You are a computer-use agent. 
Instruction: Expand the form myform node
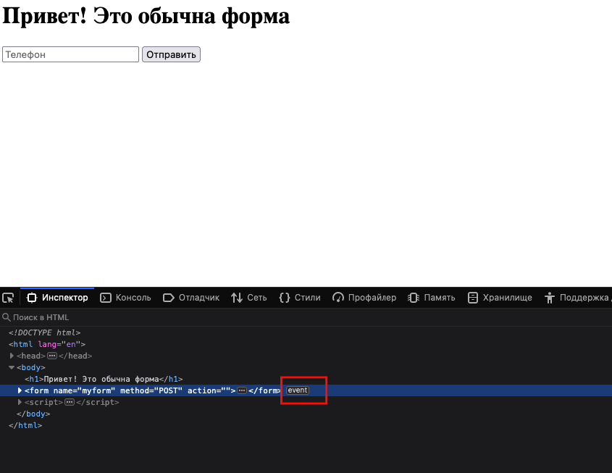(20, 390)
